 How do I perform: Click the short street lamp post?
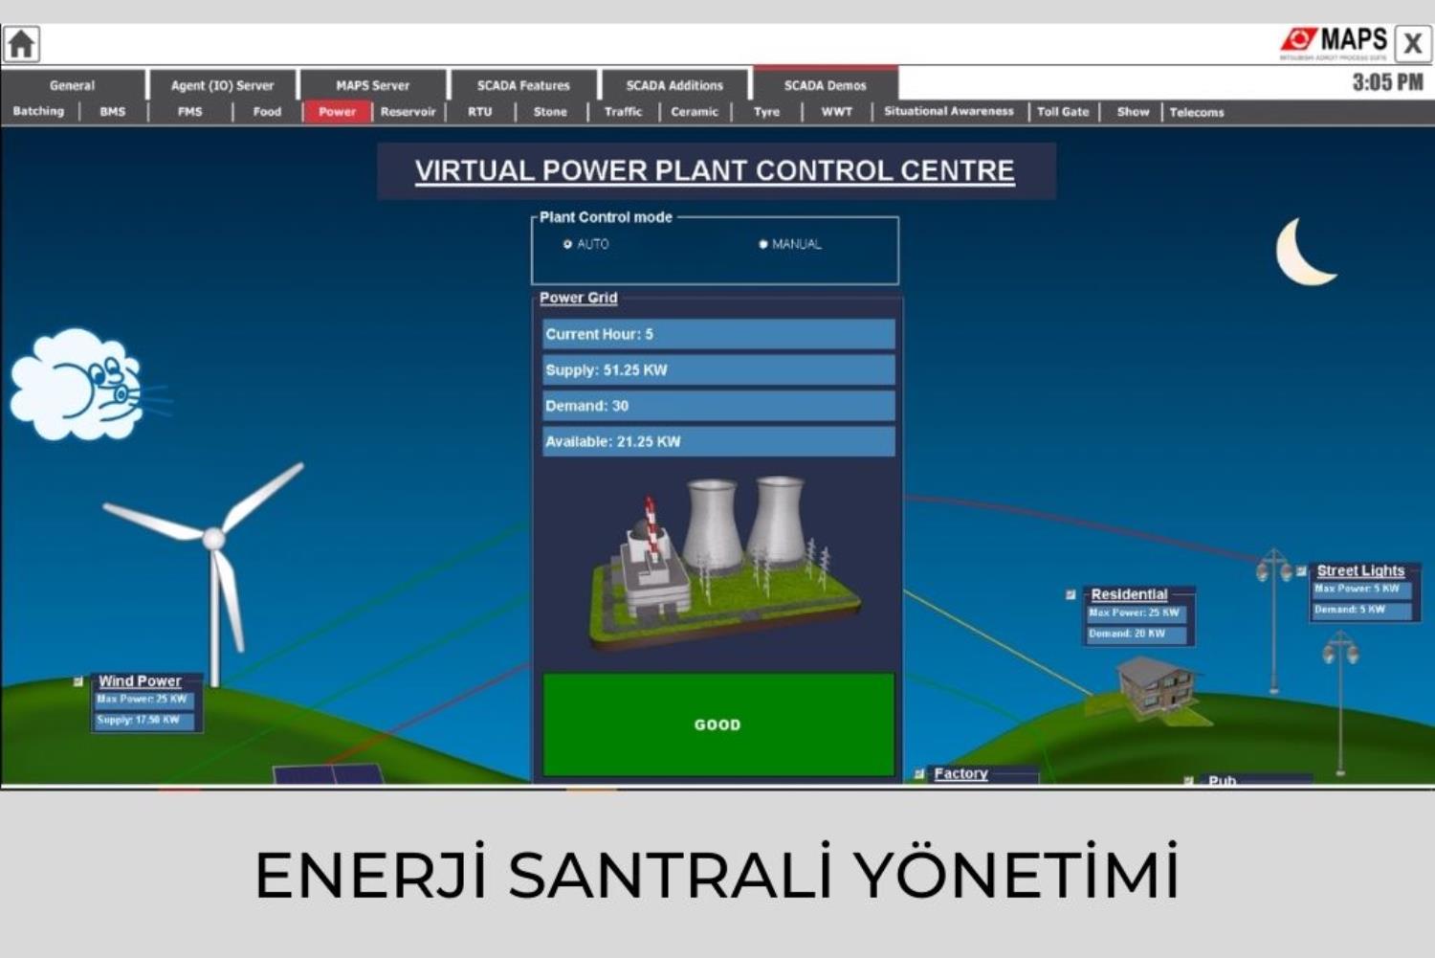coord(1340,703)
